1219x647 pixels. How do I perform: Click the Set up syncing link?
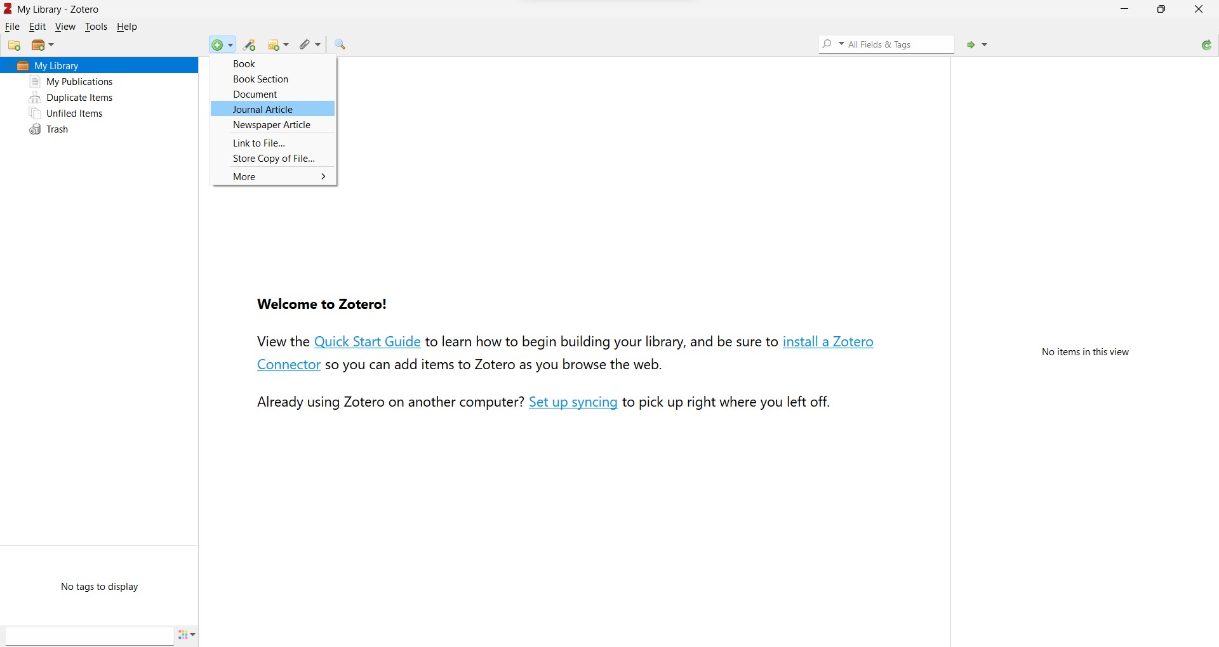[x=573, y=403]
